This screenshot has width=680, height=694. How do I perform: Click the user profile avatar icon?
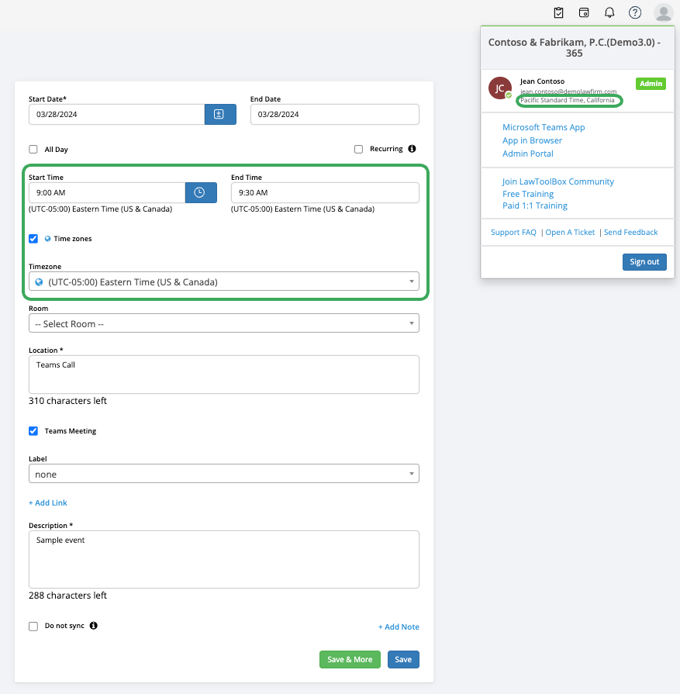[663, 12]
